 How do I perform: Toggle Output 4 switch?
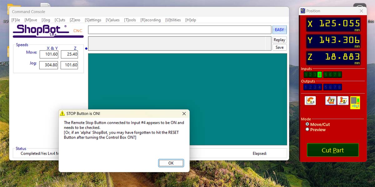(x=319, y=87)
